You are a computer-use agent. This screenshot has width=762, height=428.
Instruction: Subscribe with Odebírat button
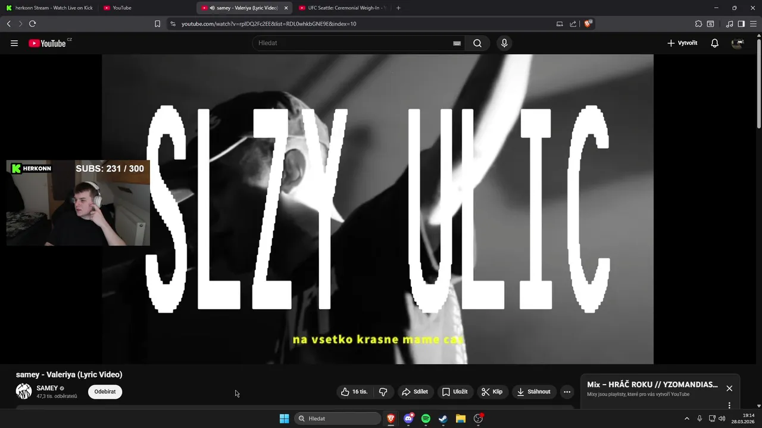click(x=105, y=392)
